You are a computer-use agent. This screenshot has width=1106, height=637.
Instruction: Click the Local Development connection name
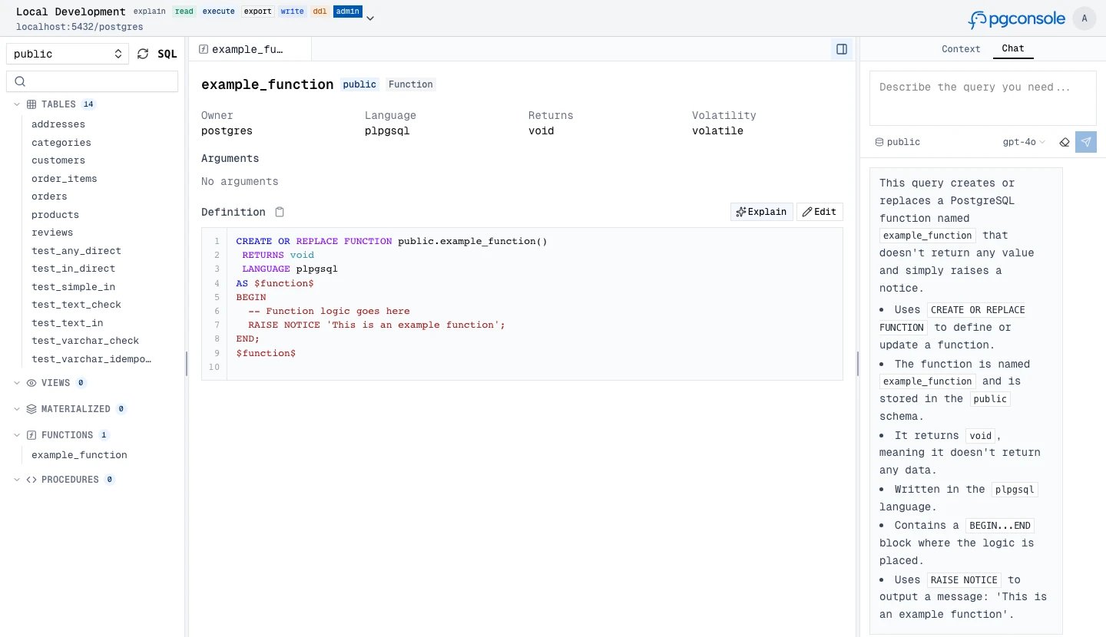tap(71, 12)
